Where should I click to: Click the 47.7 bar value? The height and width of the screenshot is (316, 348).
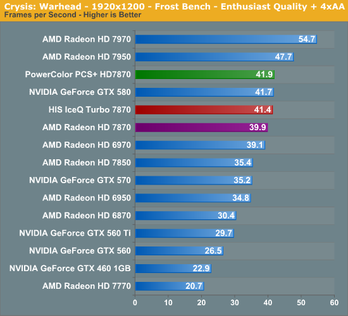point(283,57)
